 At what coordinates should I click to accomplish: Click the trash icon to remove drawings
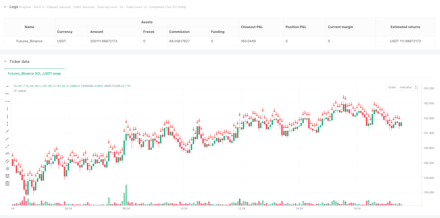pos(7,183)
